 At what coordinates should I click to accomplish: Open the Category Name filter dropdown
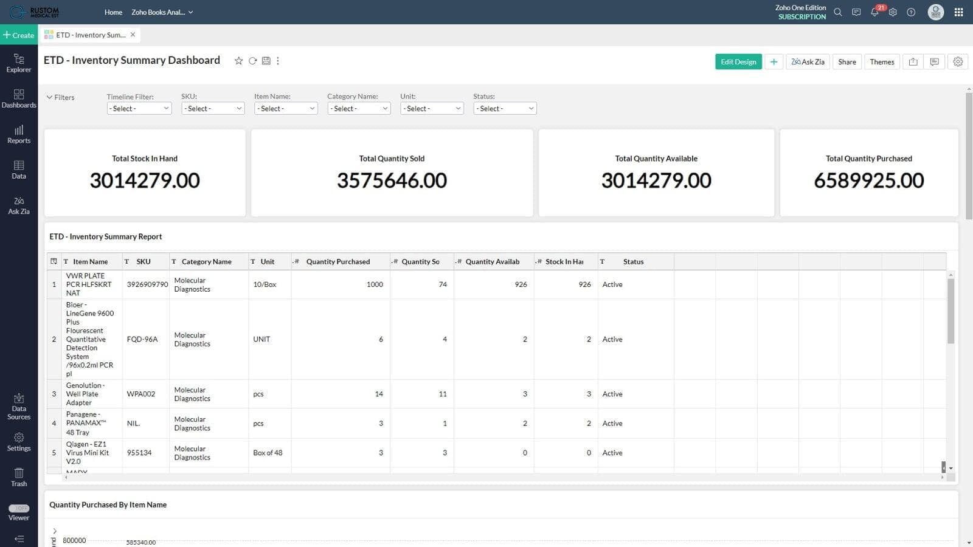point(359,108)
